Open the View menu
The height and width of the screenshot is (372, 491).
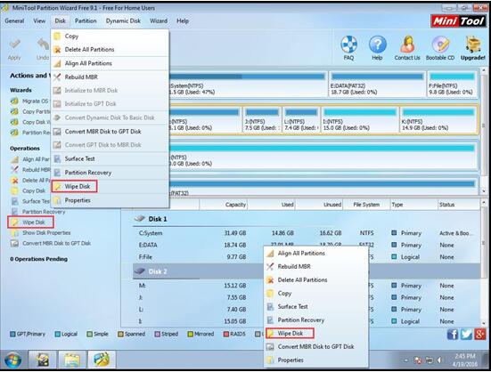pos(39,21)
